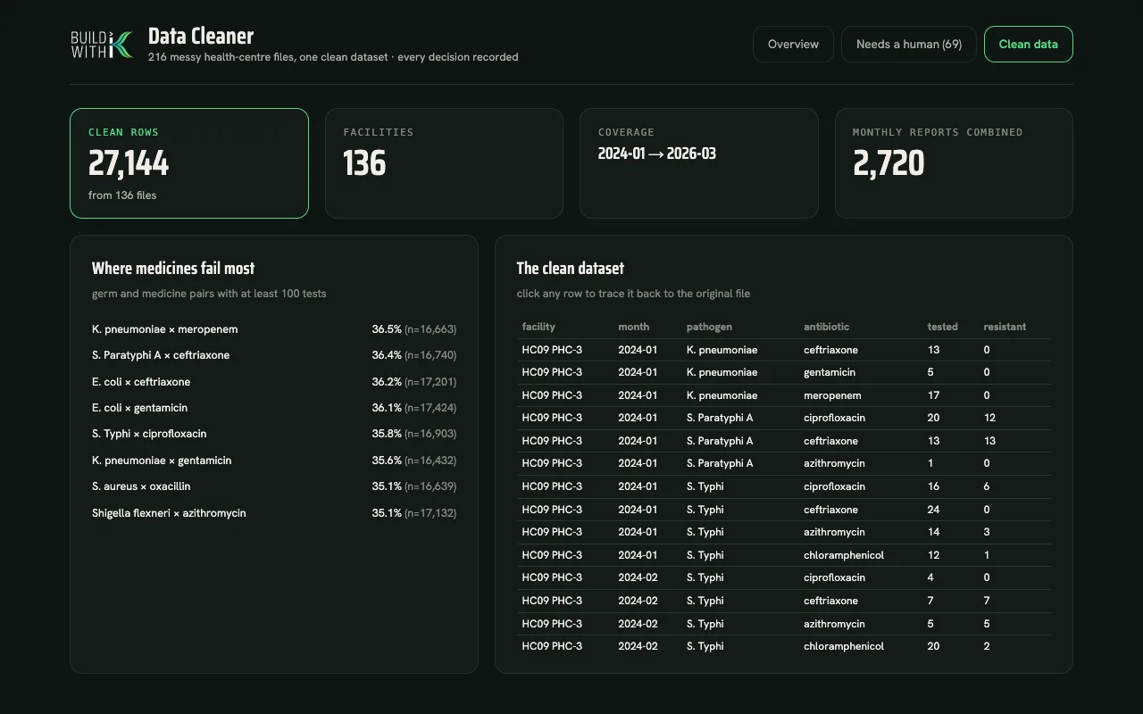Open 2024-01 S. Typhi ciprofloxacin row
The image size is (1143, 714).
tap(784, 486)
